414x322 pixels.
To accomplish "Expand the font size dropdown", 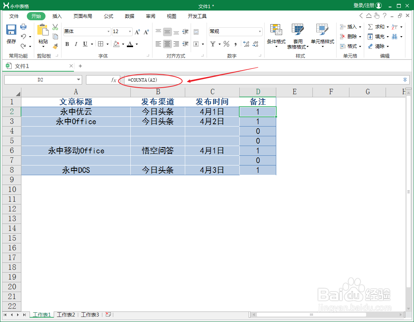I will pyautogui.click(x=130, y=31).
